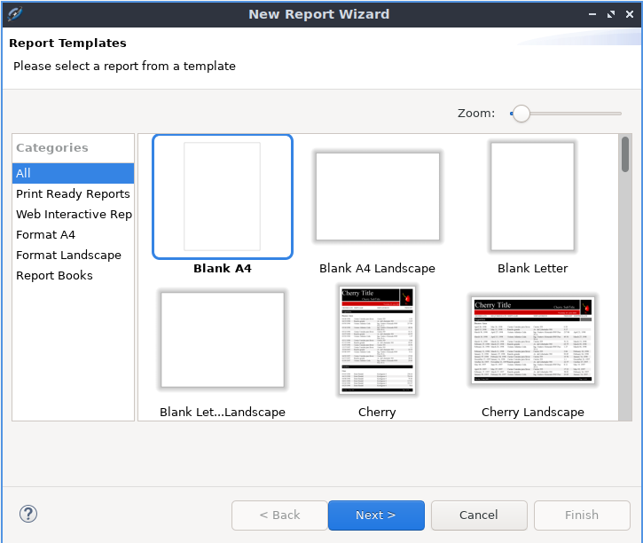Cancel the New Report Wizard
Screen dimensions: 643x543
pos(479,515)
